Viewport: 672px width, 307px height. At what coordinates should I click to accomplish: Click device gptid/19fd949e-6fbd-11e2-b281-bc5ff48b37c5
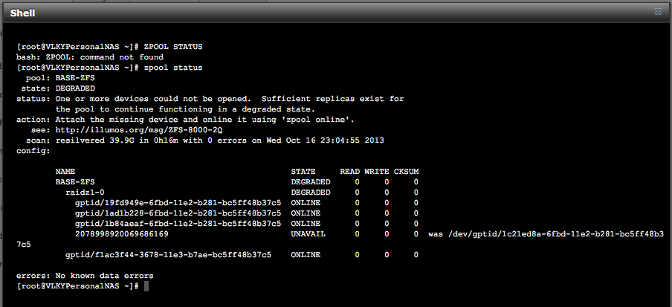point(178,203)
